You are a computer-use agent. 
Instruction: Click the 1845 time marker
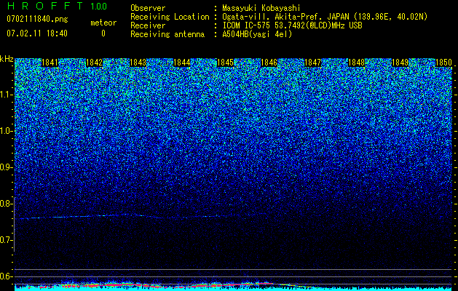coord(225,63)
